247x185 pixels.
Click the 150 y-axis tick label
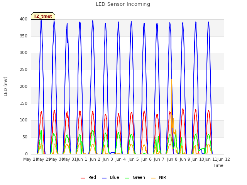coord(24,103)
